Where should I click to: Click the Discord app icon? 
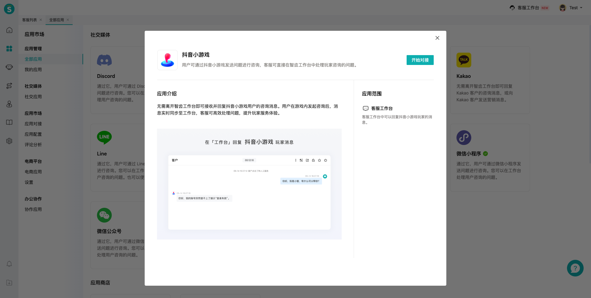click(x=104, y=60)
